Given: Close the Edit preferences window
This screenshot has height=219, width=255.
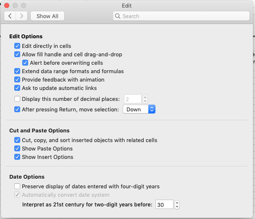Looking at the screenshot, I should (7, 5).
